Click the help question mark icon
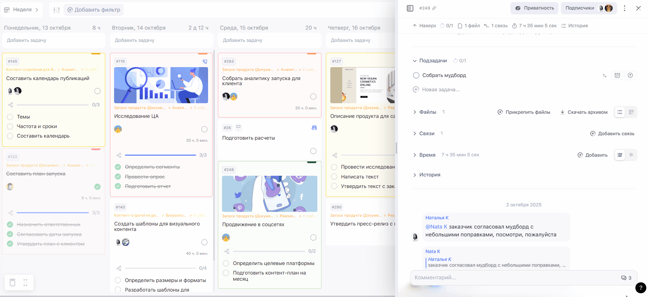This screenshot has height=297, width=648. click(641, 288)
